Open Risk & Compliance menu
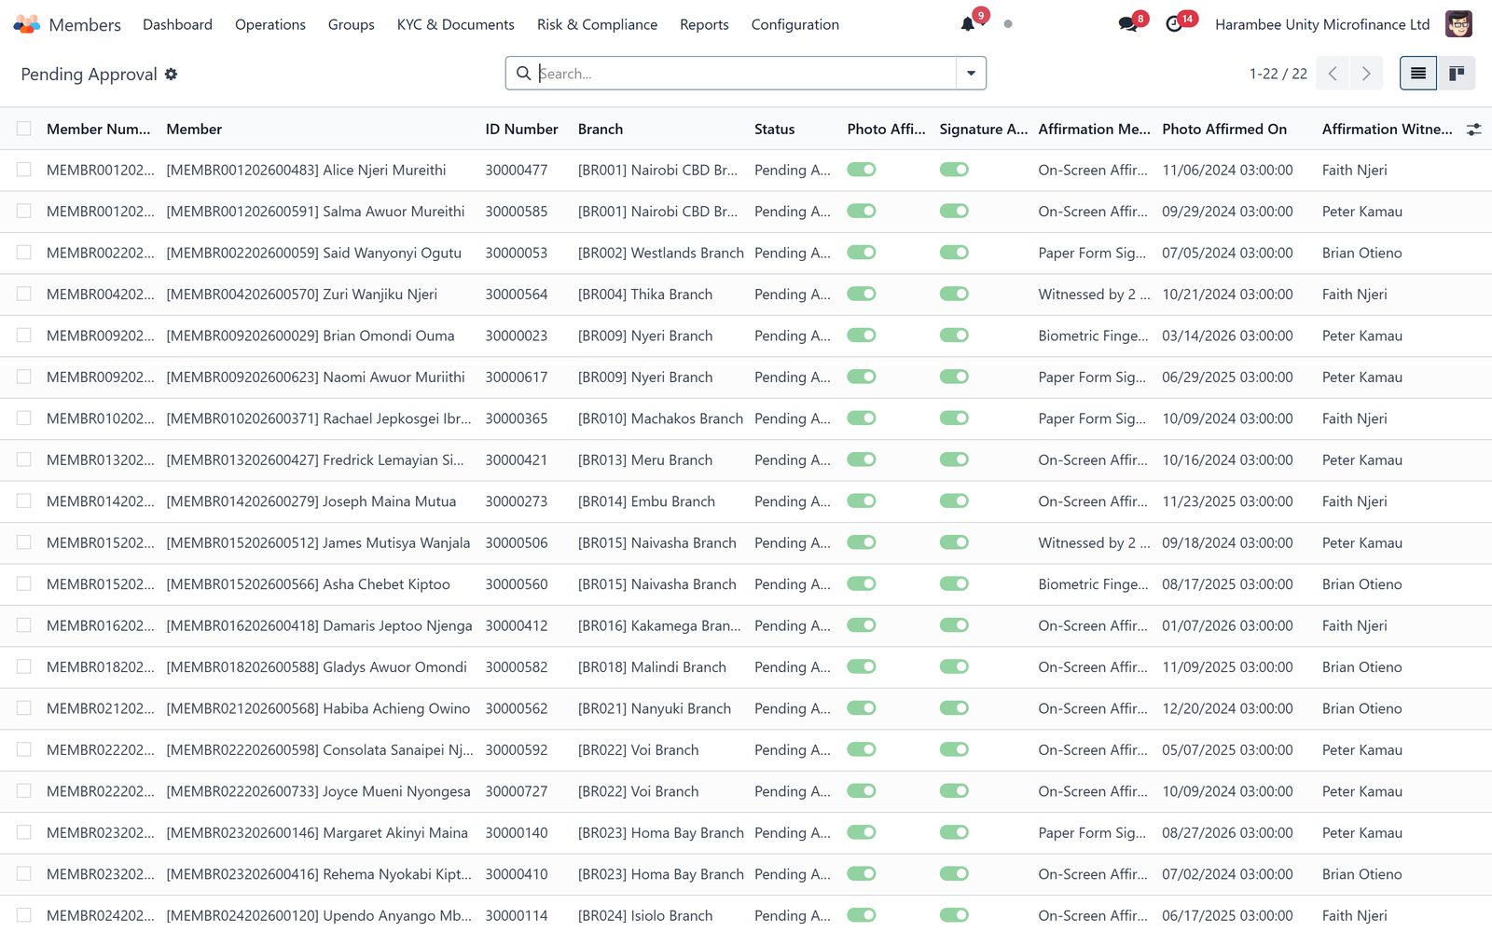The height and width of the screenshot is (932, 1492). tap(597, 24)
